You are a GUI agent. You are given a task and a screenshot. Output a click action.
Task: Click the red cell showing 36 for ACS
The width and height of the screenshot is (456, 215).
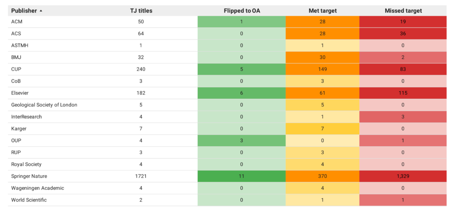point(403,34)
